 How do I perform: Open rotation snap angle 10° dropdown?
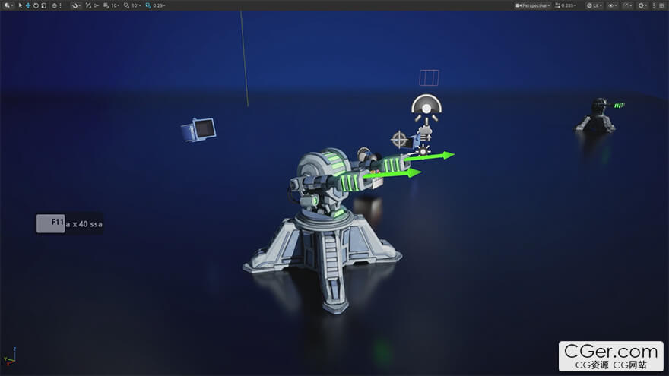click(136, 5)
